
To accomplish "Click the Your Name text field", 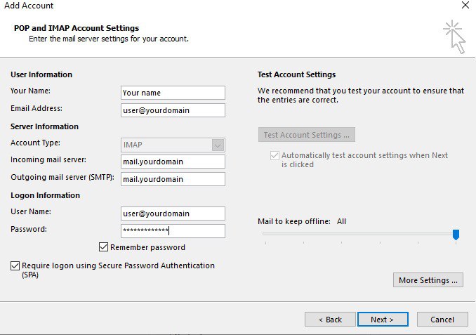I will (x=173, y=93).
